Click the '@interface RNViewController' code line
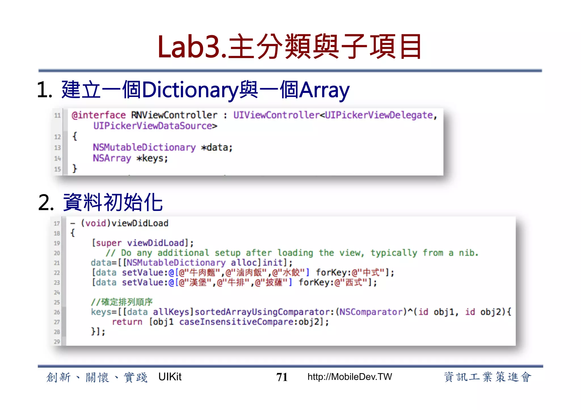 [254, 115]
